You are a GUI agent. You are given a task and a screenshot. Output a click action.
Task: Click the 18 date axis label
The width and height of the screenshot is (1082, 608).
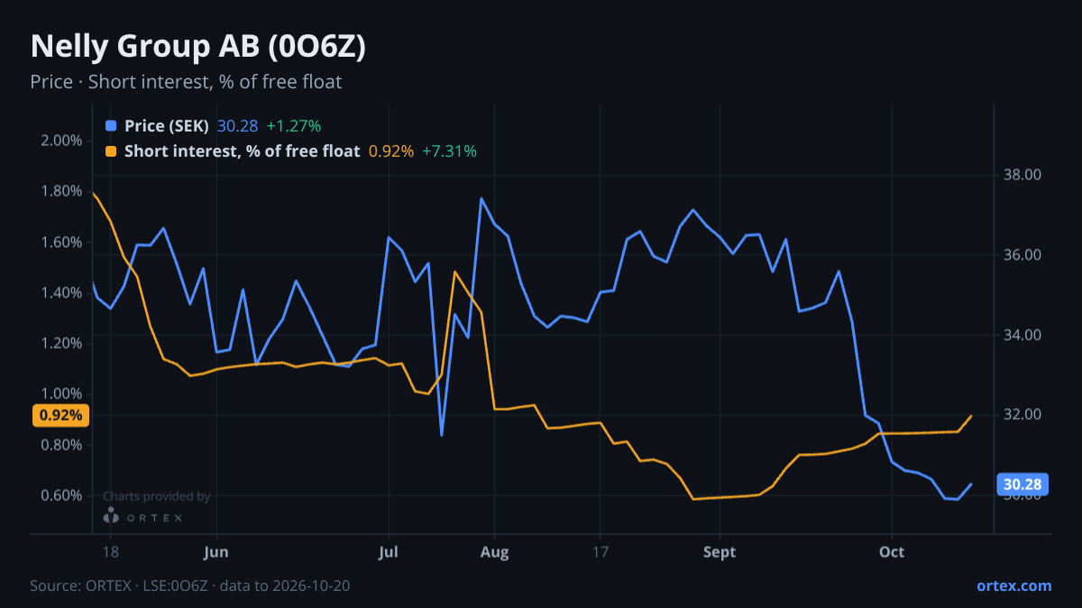[111, 551]
